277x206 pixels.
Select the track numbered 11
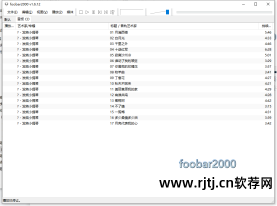coord(137,89)
